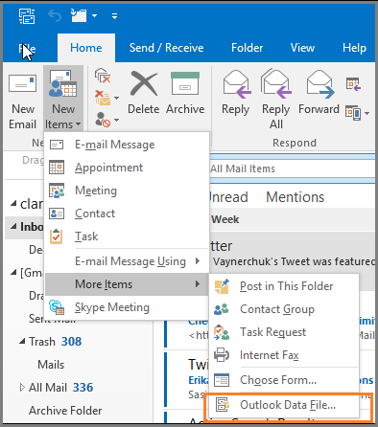Image resolution: width=378 pixels, height=427 pixels.
Task: Collapse the Trash folder
Action: 22,342
